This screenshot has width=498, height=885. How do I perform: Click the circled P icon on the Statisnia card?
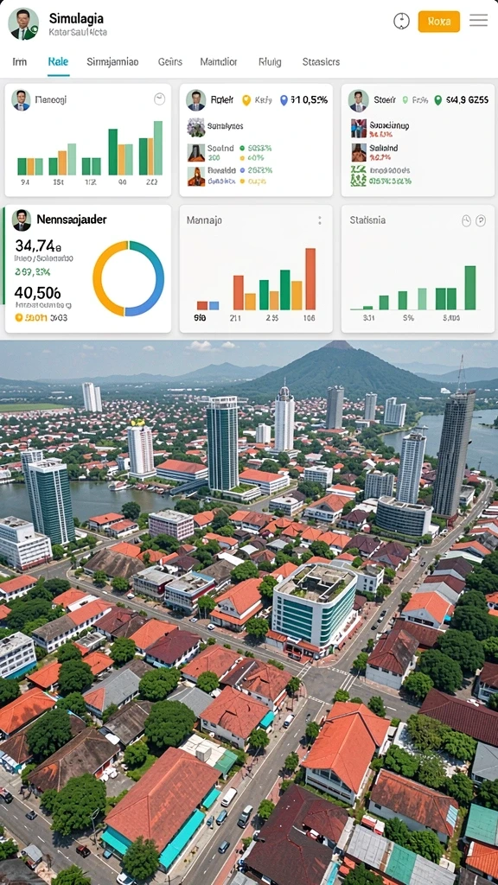481,220
